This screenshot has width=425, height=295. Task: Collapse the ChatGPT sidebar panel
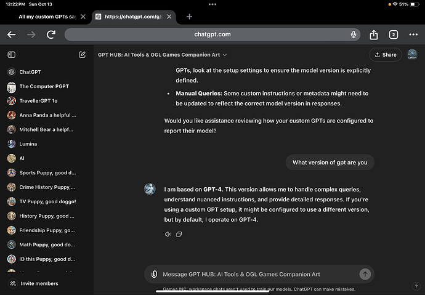click(11, 55)
